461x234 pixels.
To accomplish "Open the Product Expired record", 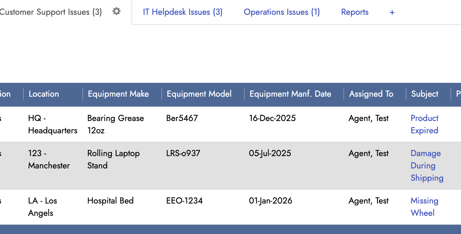I will tap(424, 124).
